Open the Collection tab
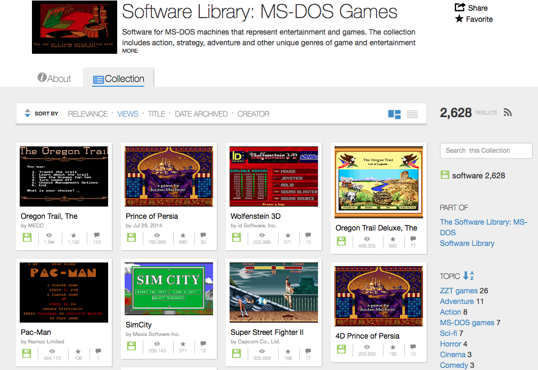 119,79
